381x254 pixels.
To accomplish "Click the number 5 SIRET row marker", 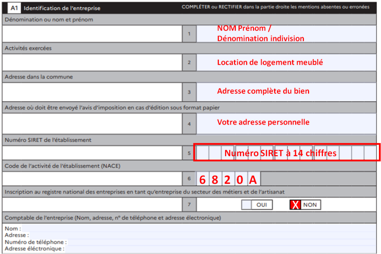I will [x=189, y=153].
